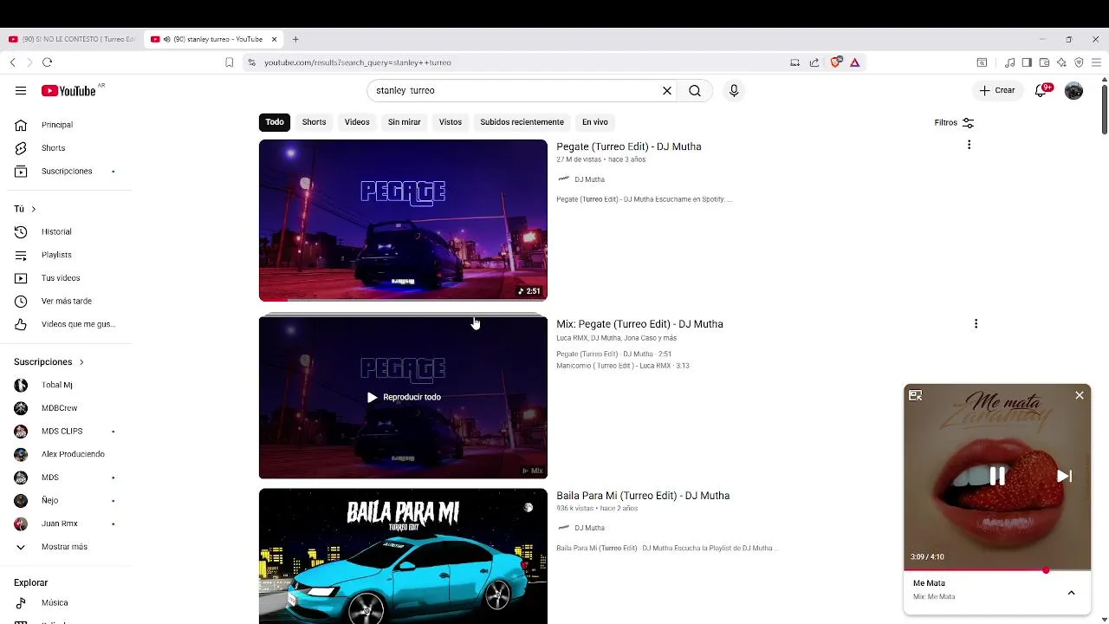Screen dimensions: 1109x624
Task: Open Brave playlist music note icon
Action: (1009, 62)
